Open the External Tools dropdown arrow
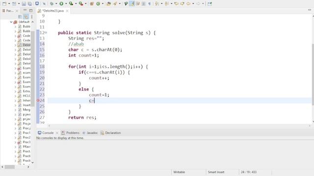 (x=85, y=3)
